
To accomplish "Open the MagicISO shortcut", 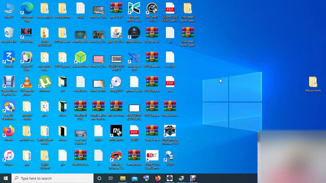I will pos(116,84).
